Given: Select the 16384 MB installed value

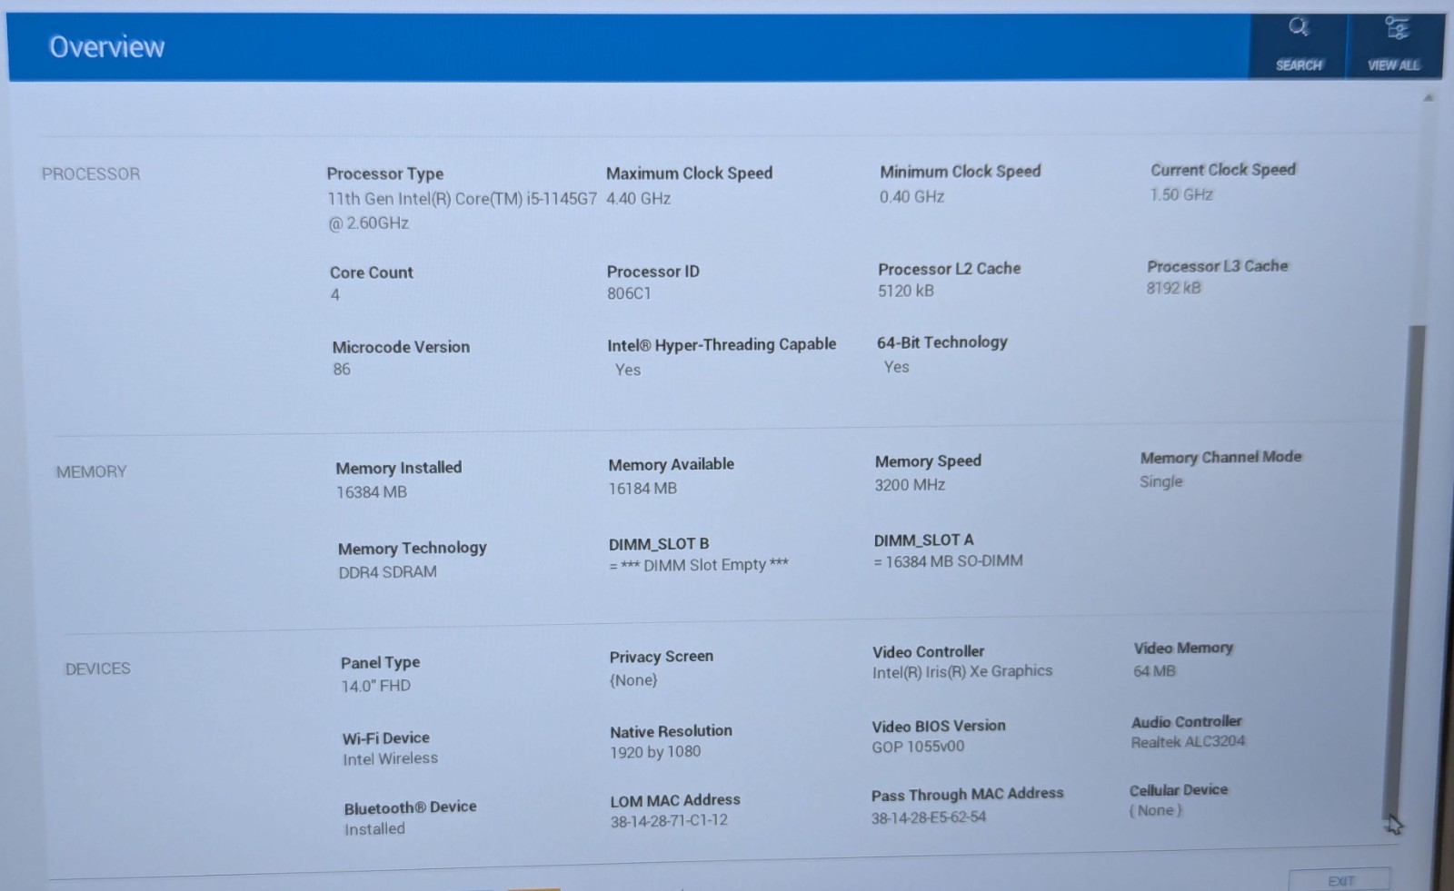Looking at the screenshot, I should coord(371,492).
